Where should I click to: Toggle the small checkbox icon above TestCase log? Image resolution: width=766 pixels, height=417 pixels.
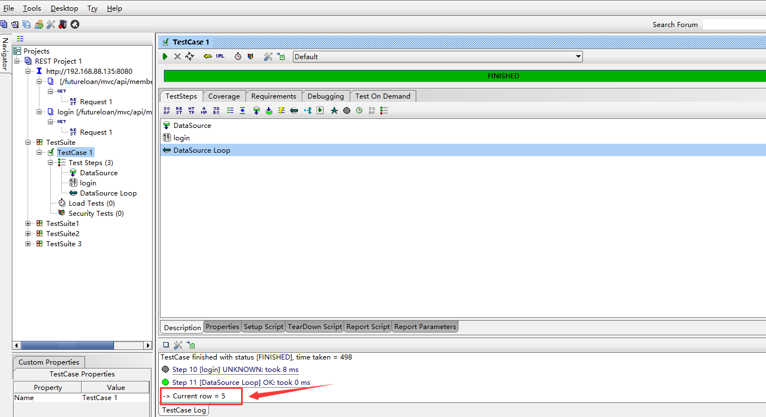pos(166,345)
